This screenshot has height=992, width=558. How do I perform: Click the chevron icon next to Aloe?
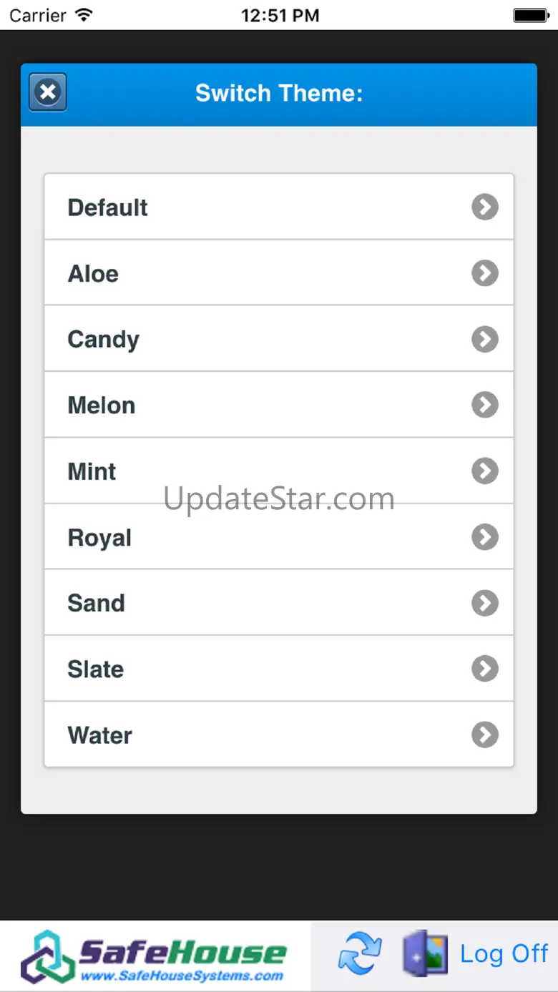(x=484, y=273)
